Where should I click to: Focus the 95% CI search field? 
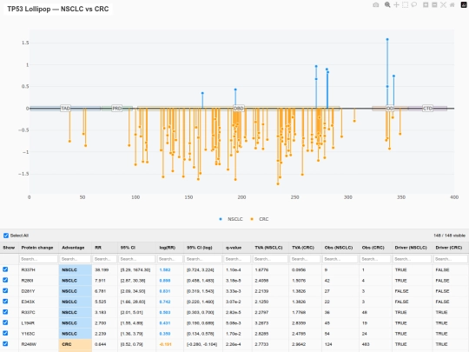137,259
